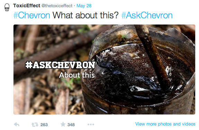Screen dimensions: 199x130
Task: Click the 'About this' caption in the photo
Action: coord(77,75)
